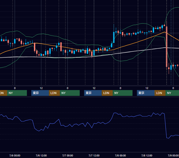Image resolution: width=179 pixels, height=158 pixels.
Task: Click the 7/8 00:00 time axis label
Action: (120, 155)
